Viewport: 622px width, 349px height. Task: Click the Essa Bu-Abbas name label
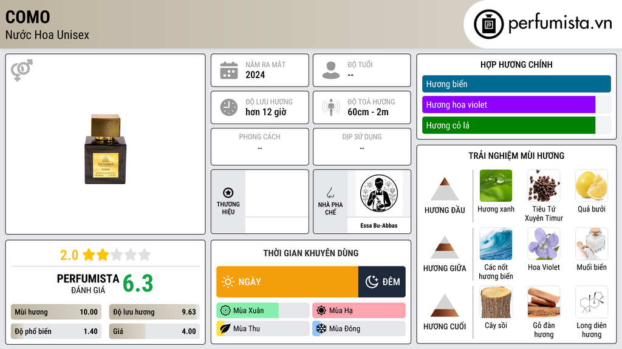tap(379, 225)
